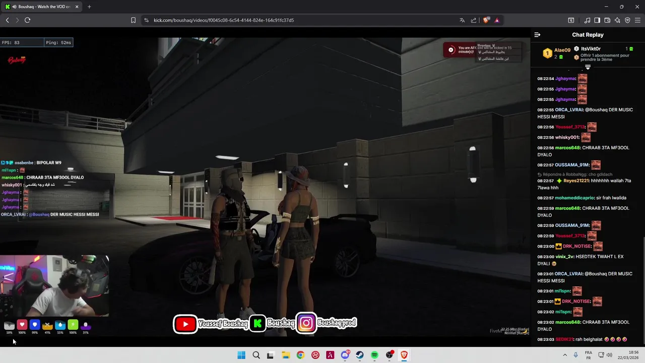Open Discord from the taskbar
Viewport: 645px width, 363px height.
coord(345,355)
